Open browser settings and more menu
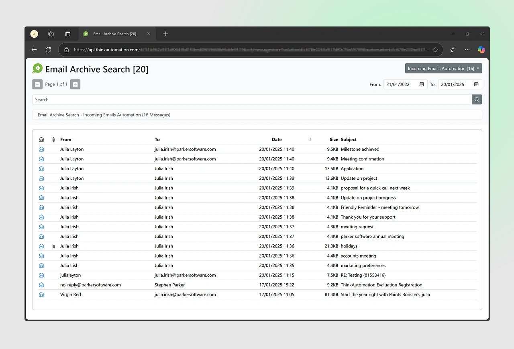This screenshot has height=349, width=514. (x=467, y=50)
